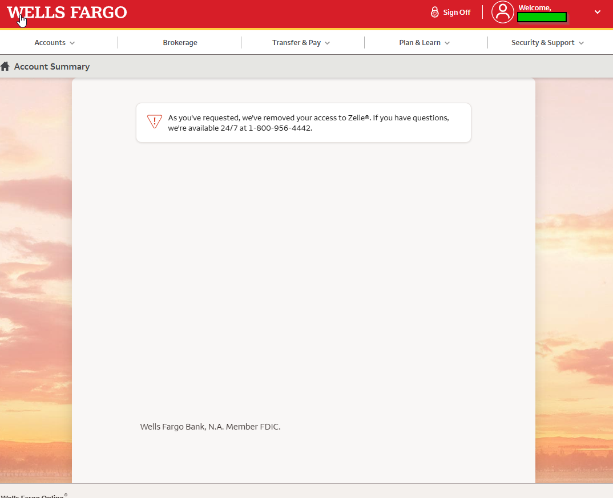Screen dimensions: 613x498
Task: Click the Sign Off padlock icon
Action: [435, 13]
